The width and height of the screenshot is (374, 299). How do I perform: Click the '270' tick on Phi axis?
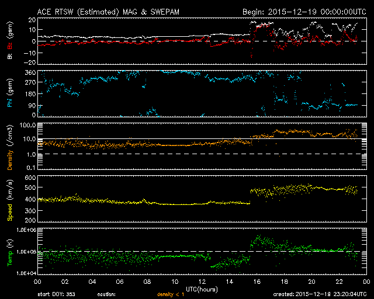coord(30,82)
